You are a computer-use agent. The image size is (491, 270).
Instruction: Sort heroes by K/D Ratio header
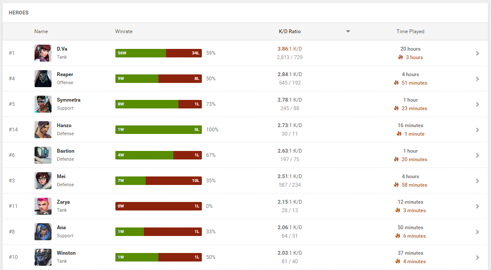[290, 31]
